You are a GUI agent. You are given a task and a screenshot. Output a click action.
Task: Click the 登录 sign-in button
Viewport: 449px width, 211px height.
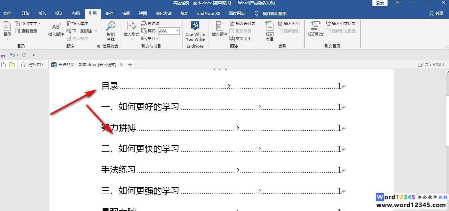(380, 3)
